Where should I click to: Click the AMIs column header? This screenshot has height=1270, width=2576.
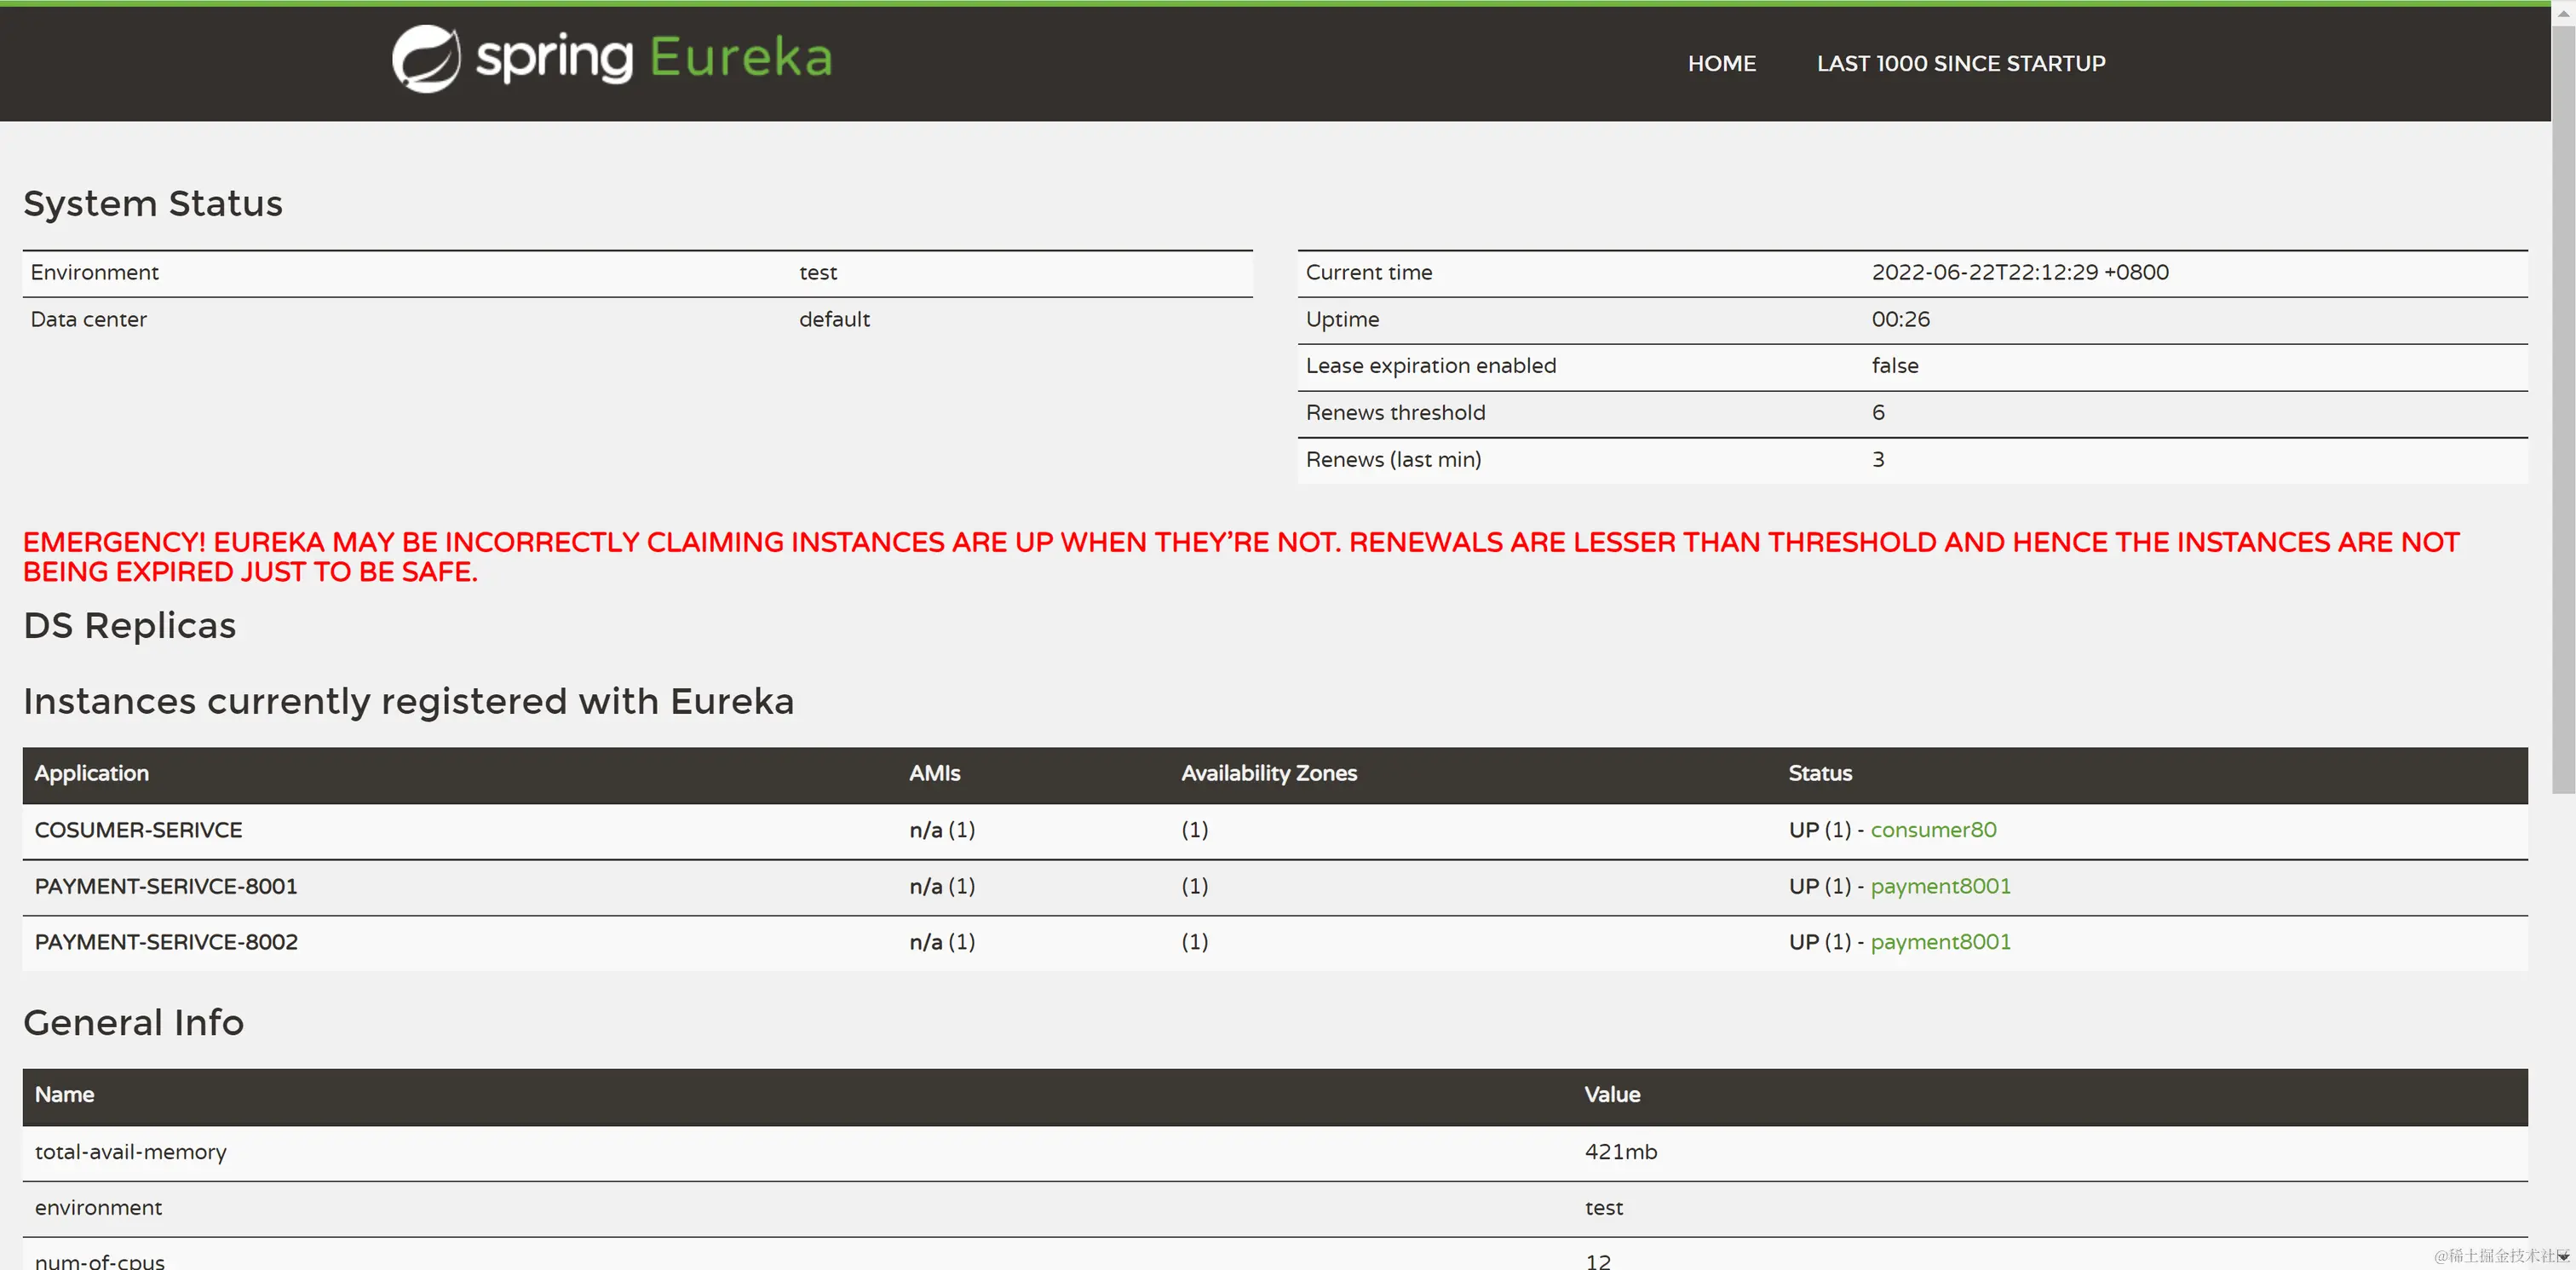[x=934, y=773]
